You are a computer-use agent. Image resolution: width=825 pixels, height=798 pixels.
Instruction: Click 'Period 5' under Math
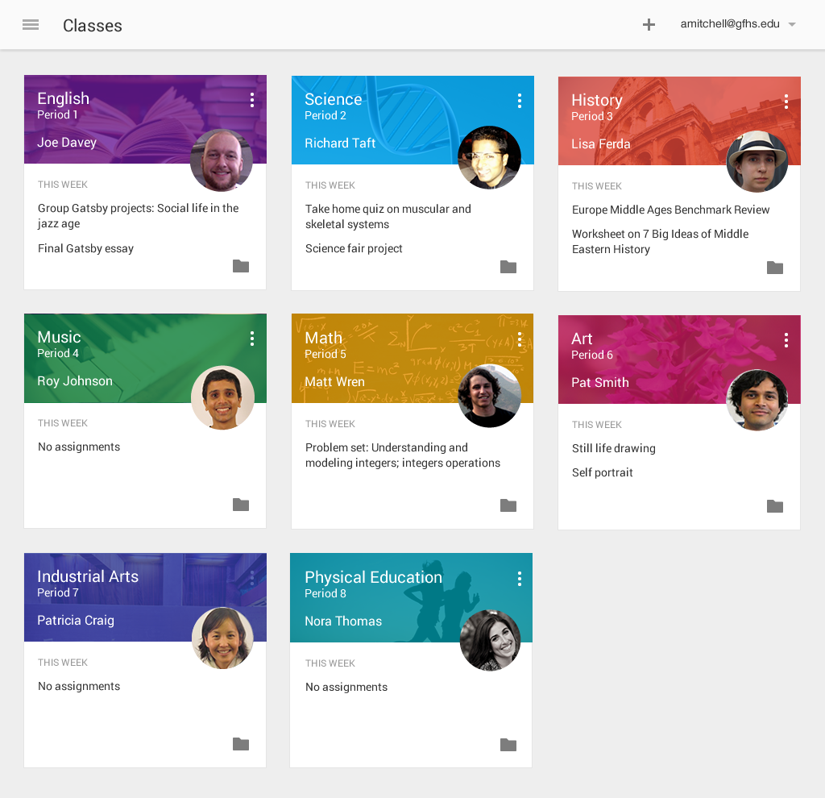[325, 354]
